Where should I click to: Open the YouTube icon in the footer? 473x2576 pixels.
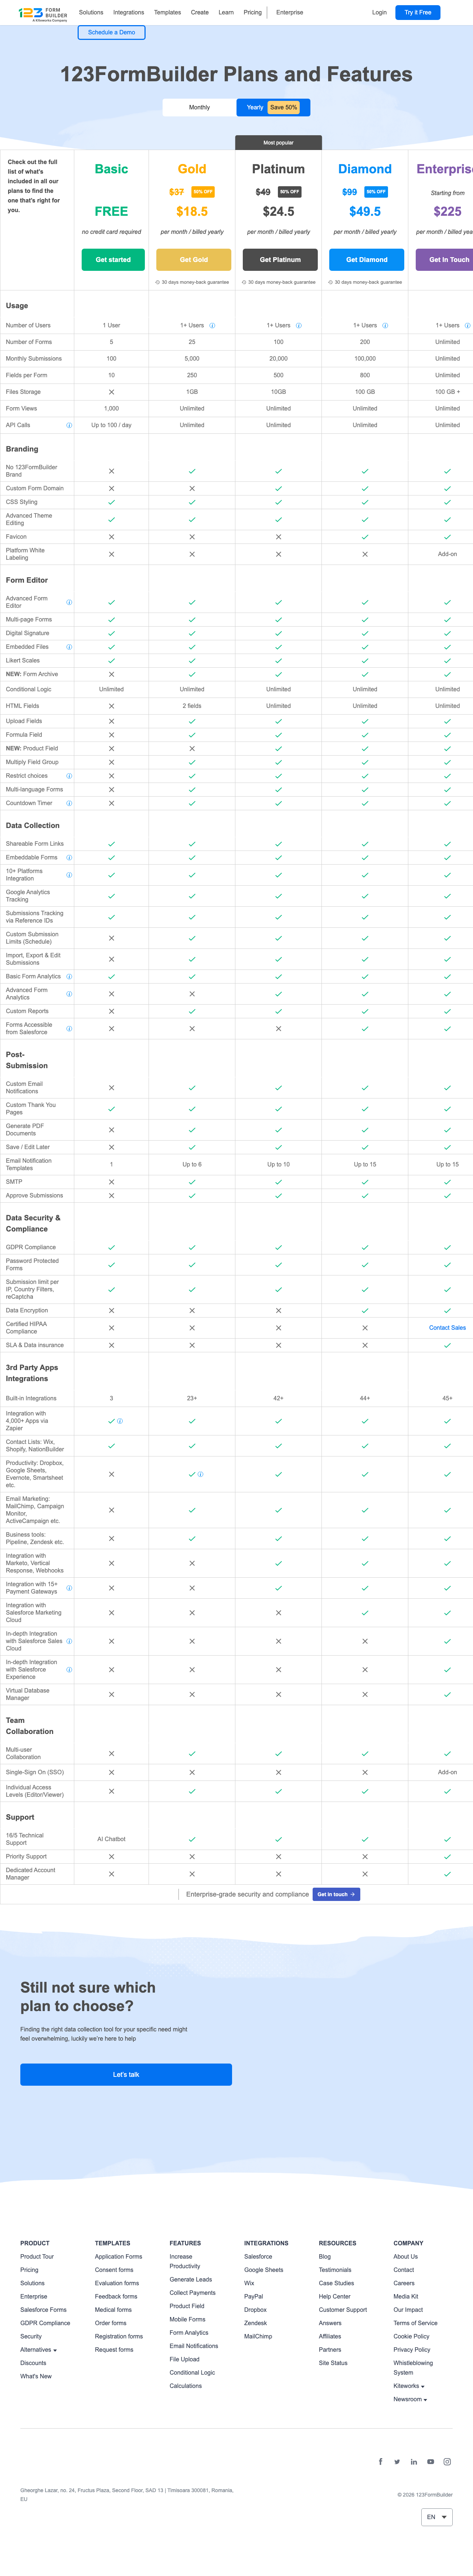[430, 2462]
